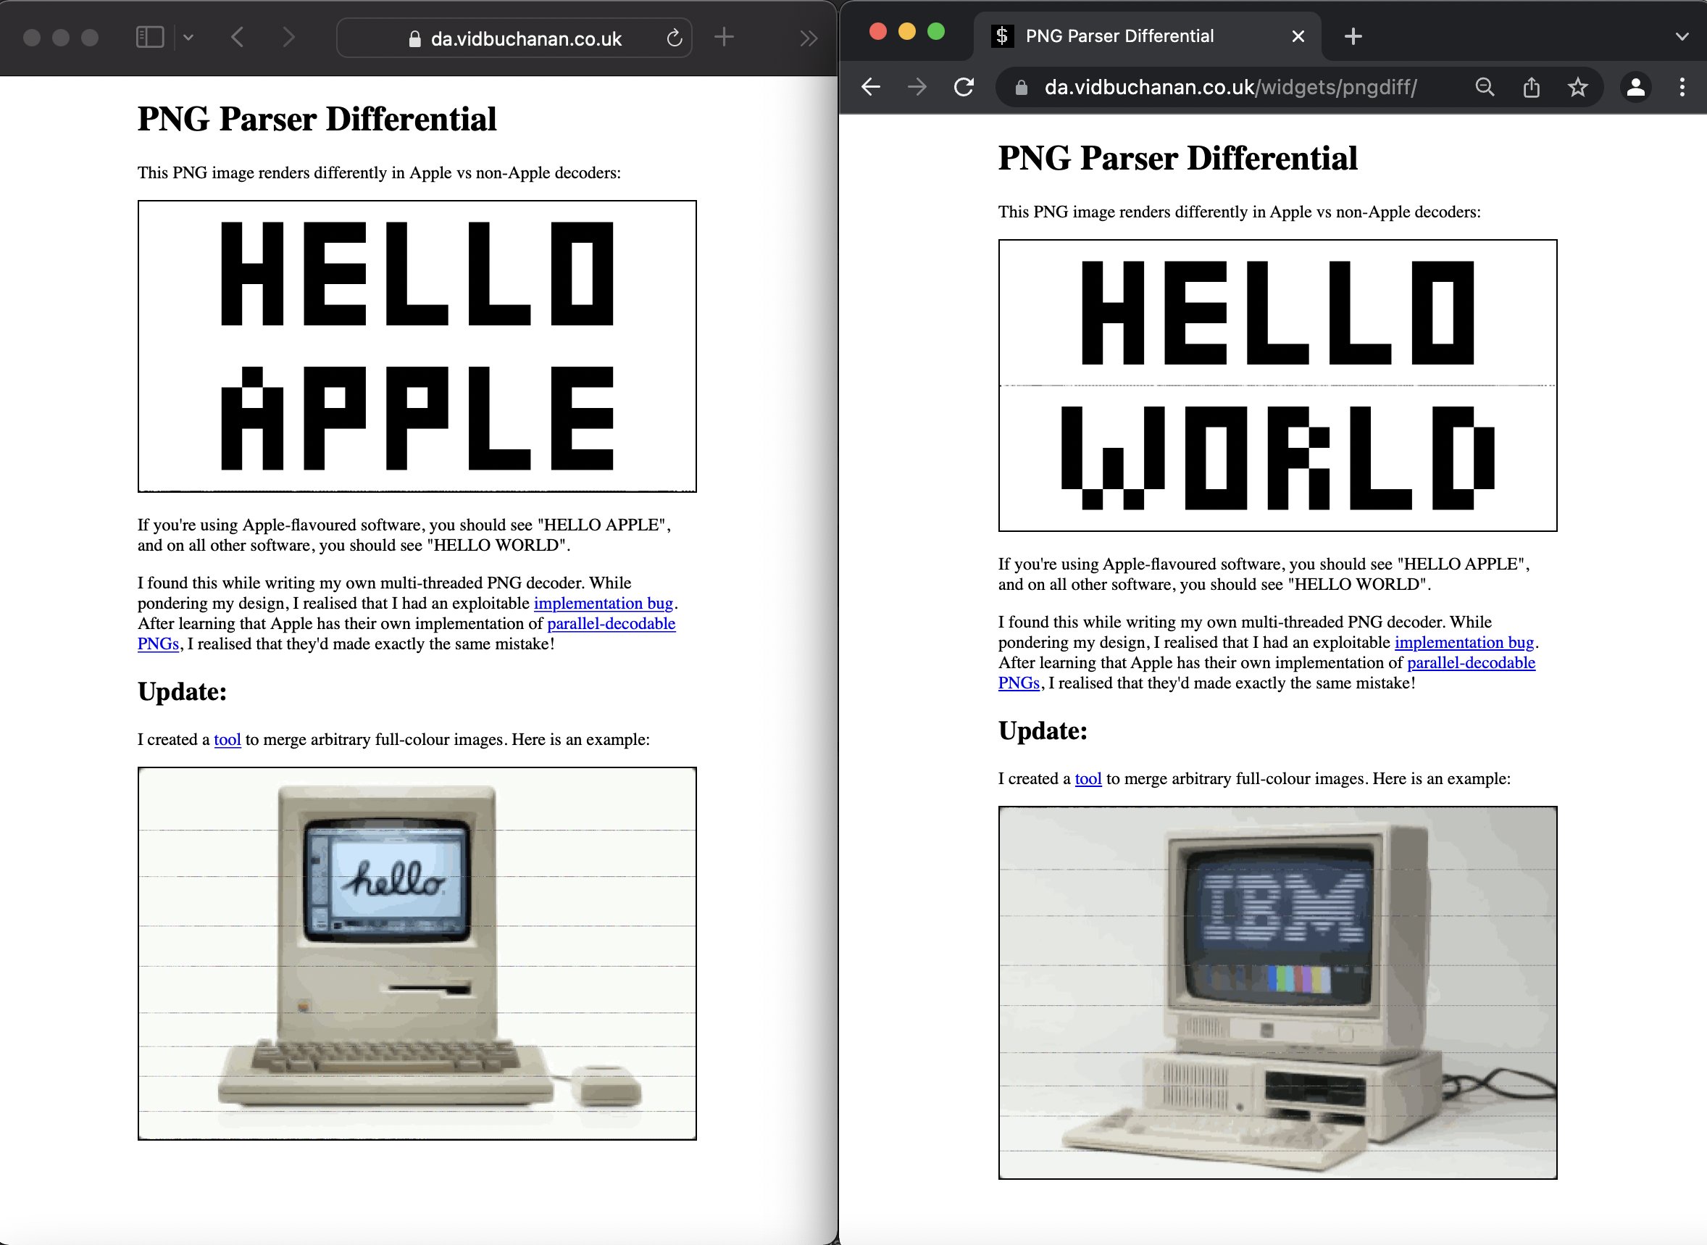Open a new tab in Safari
Viewport: 1707px width, 1245px height.
[724, 37]
